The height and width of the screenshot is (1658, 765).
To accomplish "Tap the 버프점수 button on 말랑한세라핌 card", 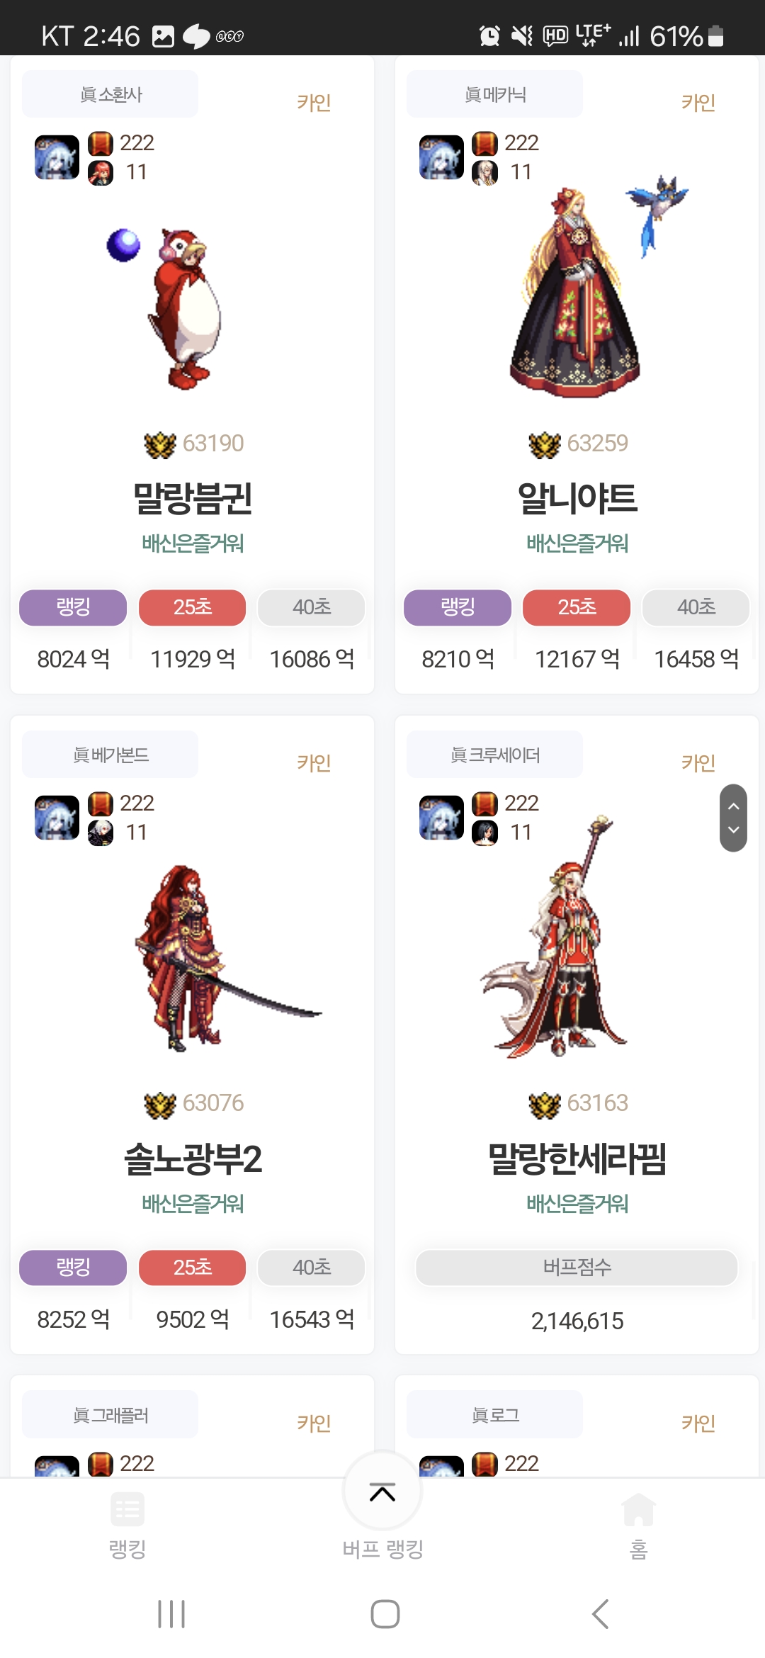I will click(577, 1267).
